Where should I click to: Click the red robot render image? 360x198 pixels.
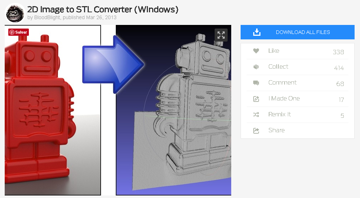click(53, 110)
